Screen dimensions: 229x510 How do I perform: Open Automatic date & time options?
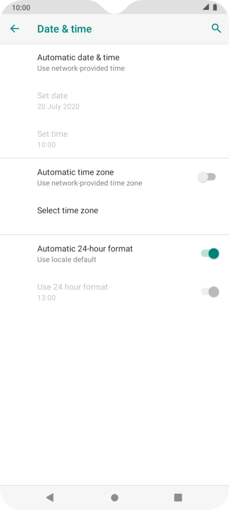pyautogui.click(x=114, y=62)
